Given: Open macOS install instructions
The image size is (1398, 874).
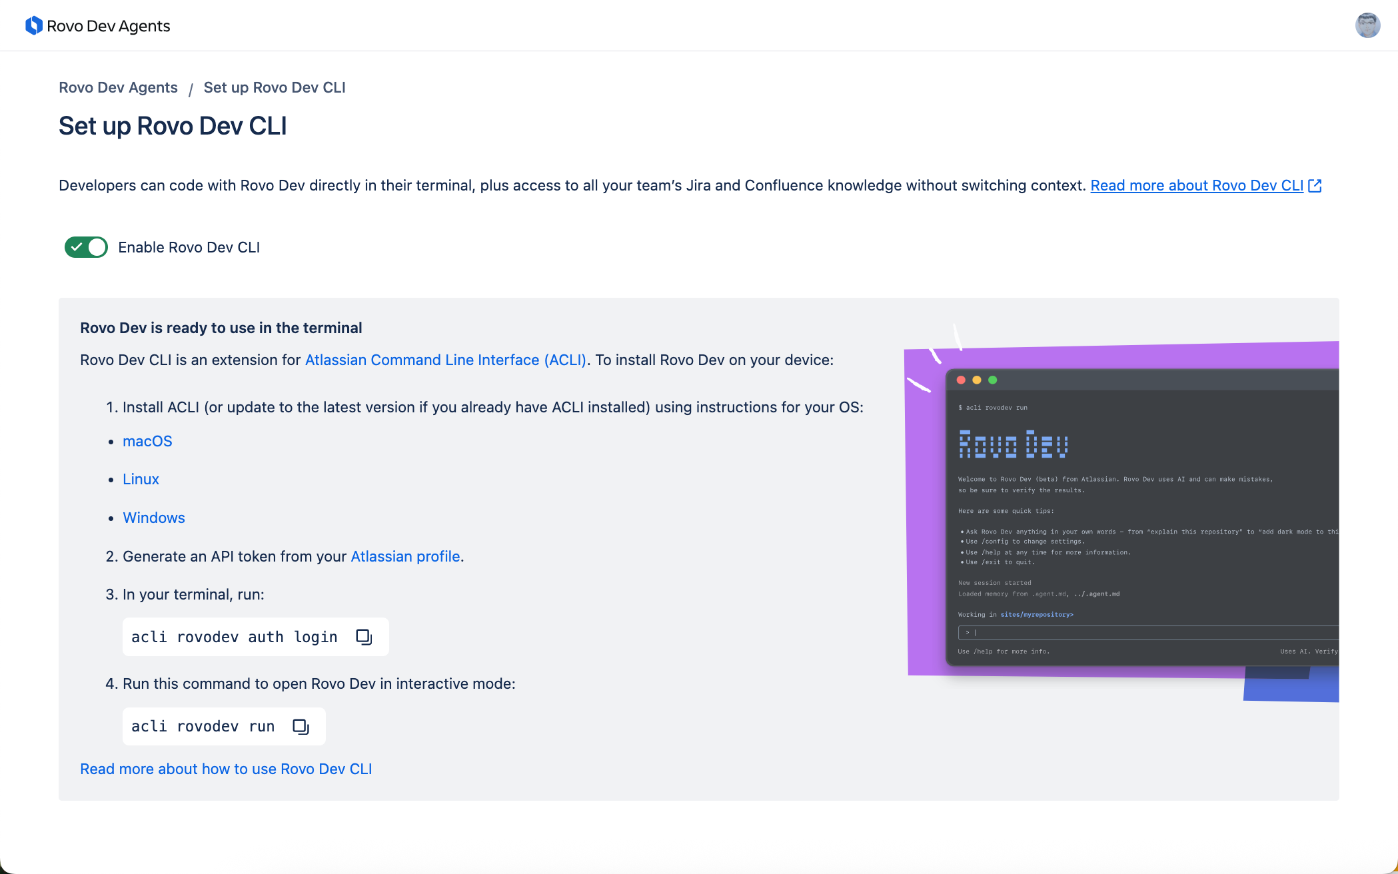Looking at the screenshot, I should coord(147,441).
